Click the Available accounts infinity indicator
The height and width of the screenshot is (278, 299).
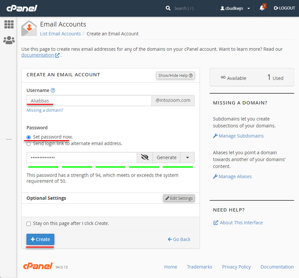[x=233, y=78]
